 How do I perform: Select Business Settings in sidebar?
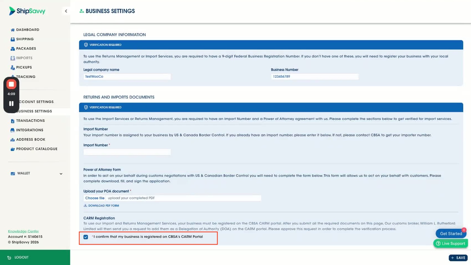(x=34, y=111)
